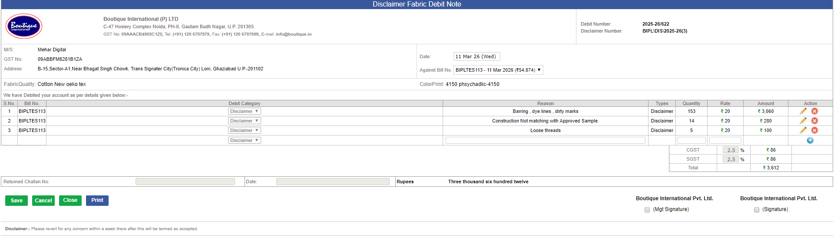Click the Cancel button

pos(43,201)
